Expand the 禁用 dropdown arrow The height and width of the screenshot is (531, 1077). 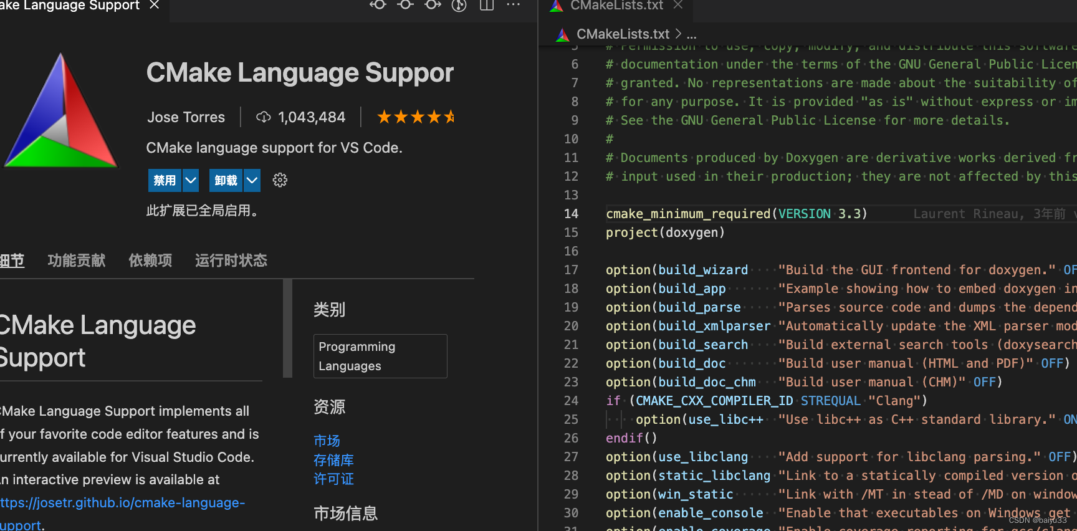coord(191,180)
